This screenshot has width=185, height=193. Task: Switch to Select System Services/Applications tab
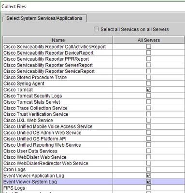[44, 18]
